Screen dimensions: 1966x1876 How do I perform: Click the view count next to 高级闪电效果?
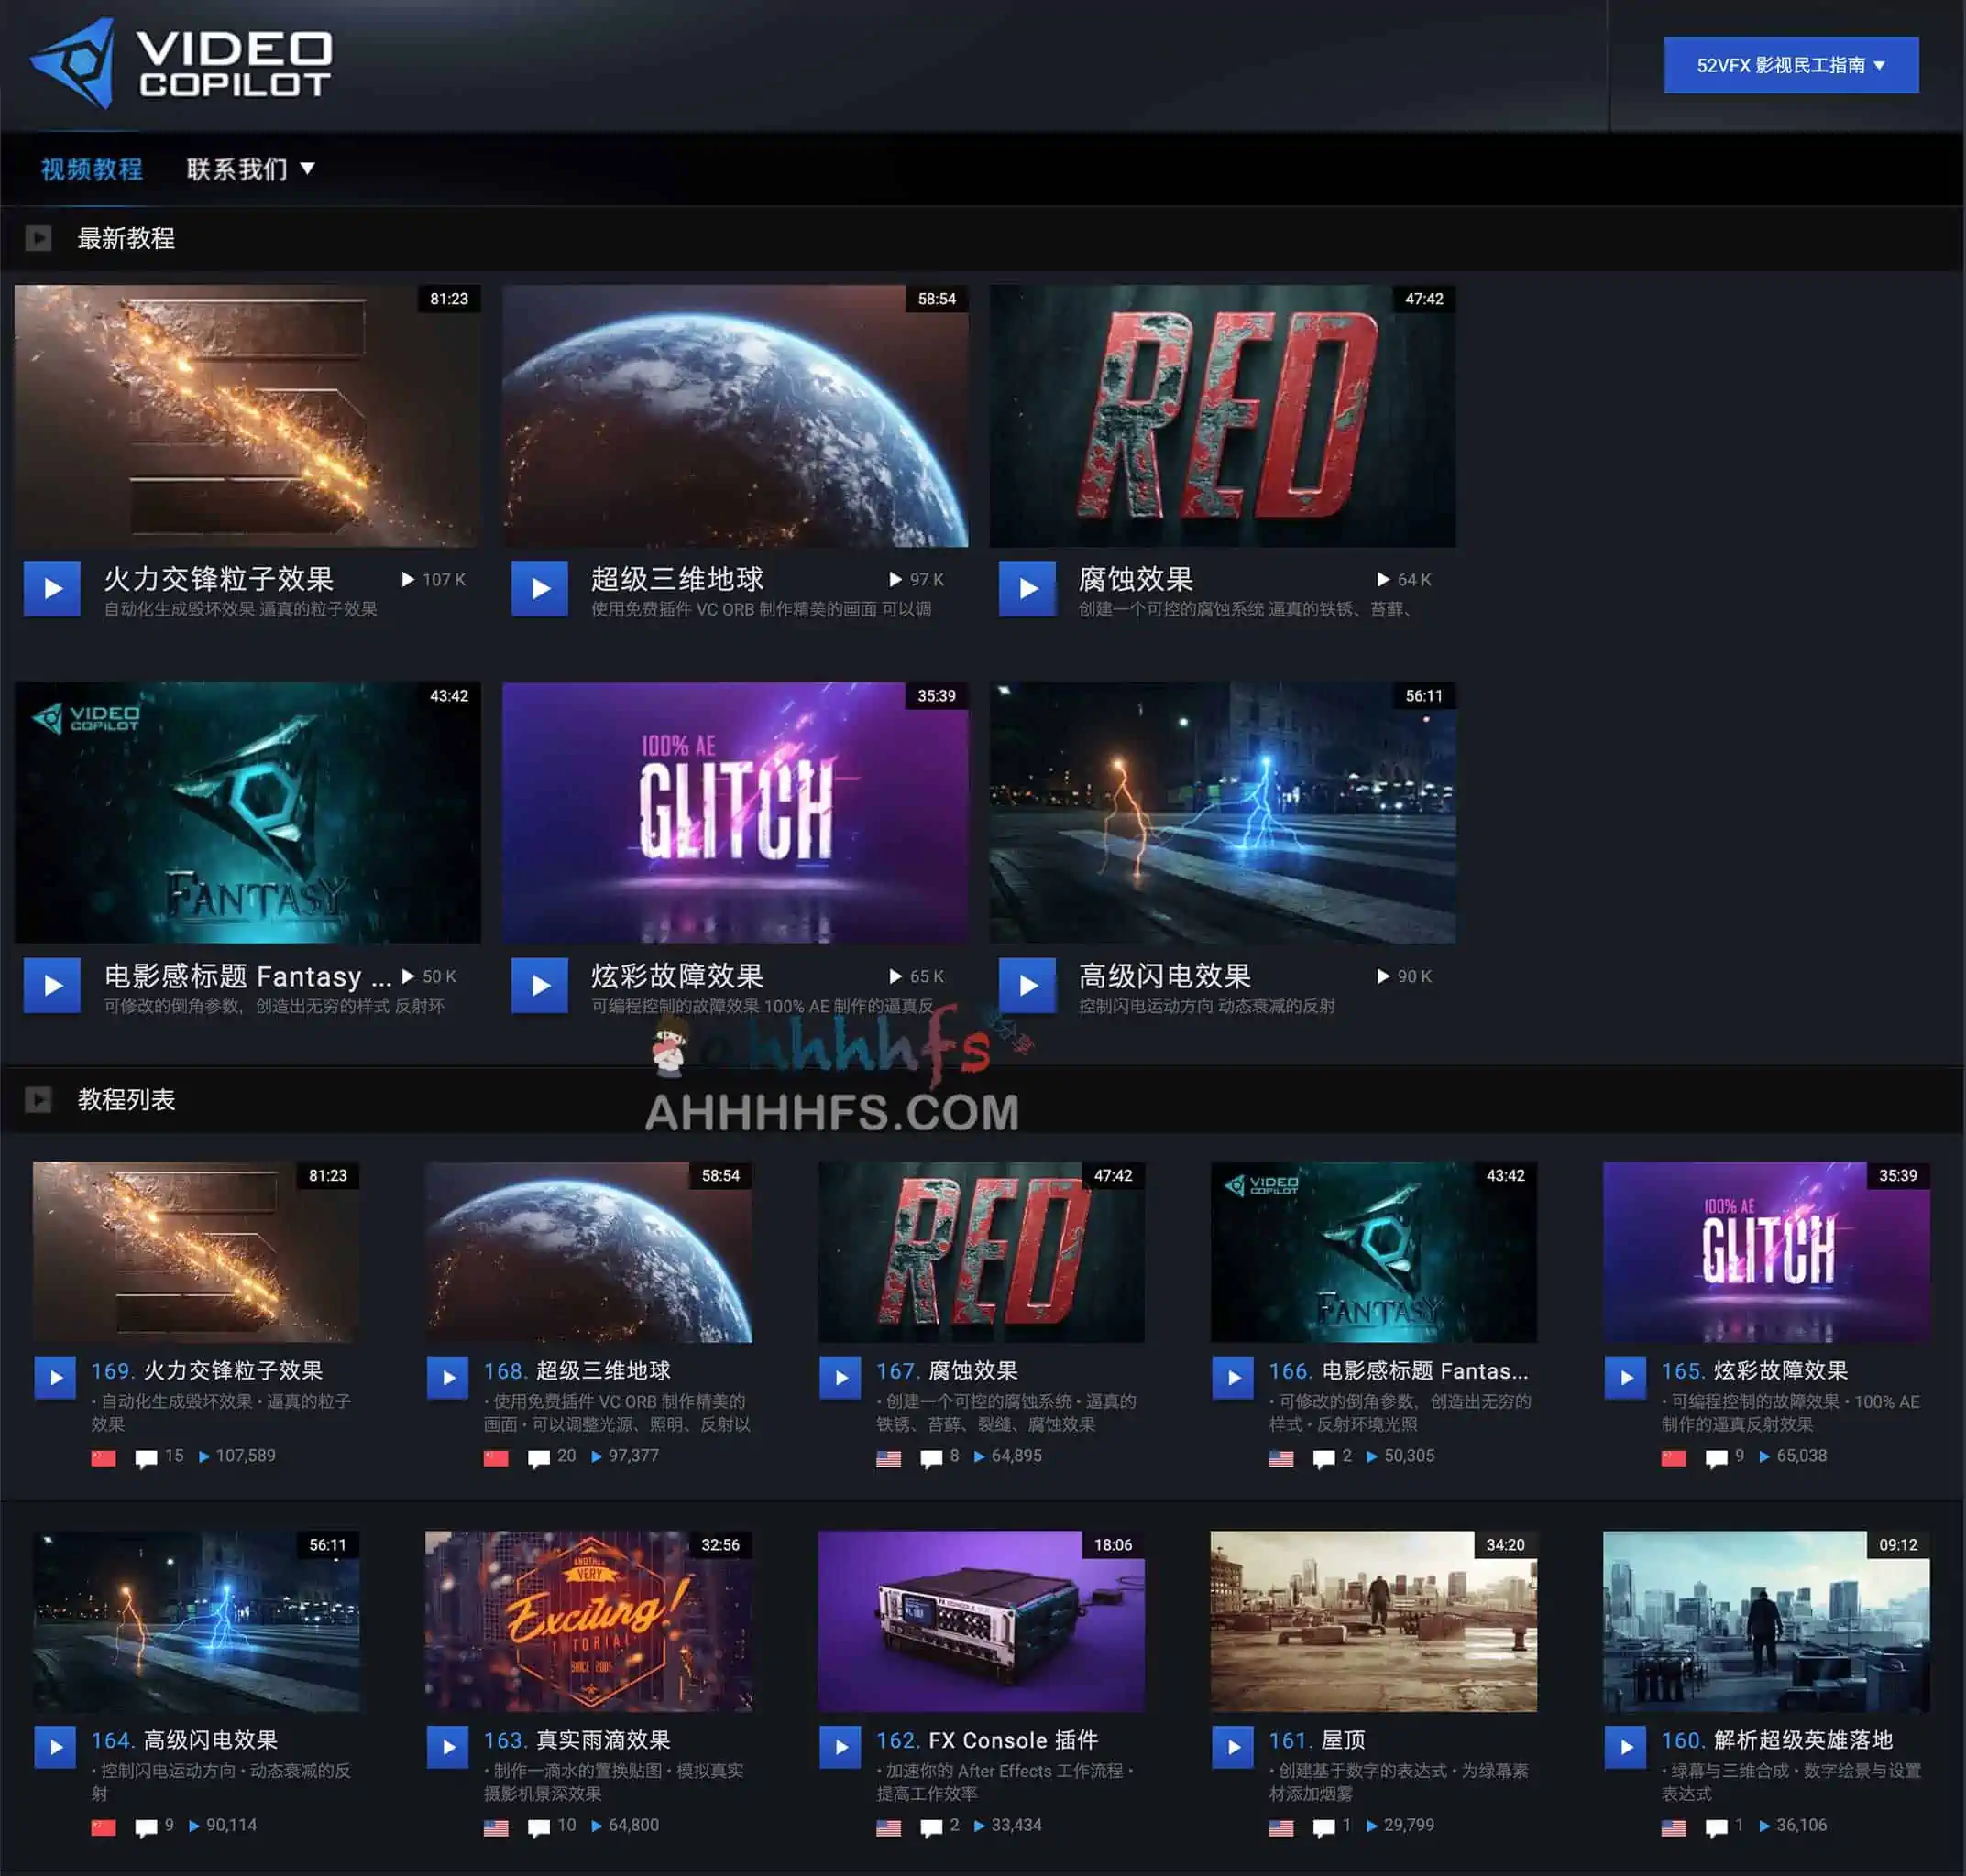tap(1411, 976)
